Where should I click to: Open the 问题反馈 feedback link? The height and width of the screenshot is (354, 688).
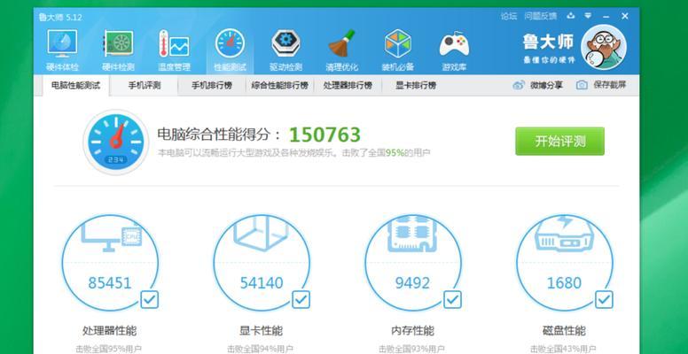pyautogui.click(x=541, y=16)
